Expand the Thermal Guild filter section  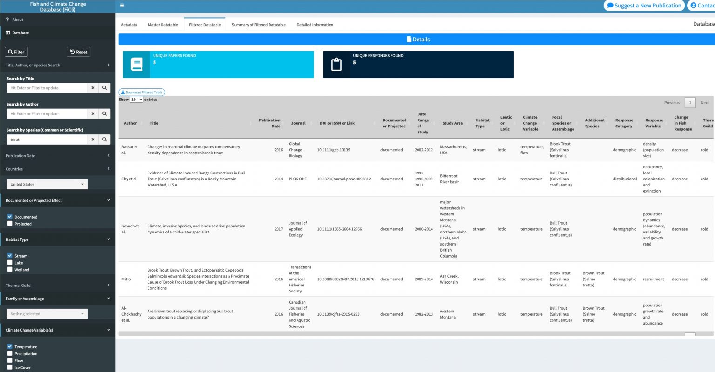click(58, 286)
